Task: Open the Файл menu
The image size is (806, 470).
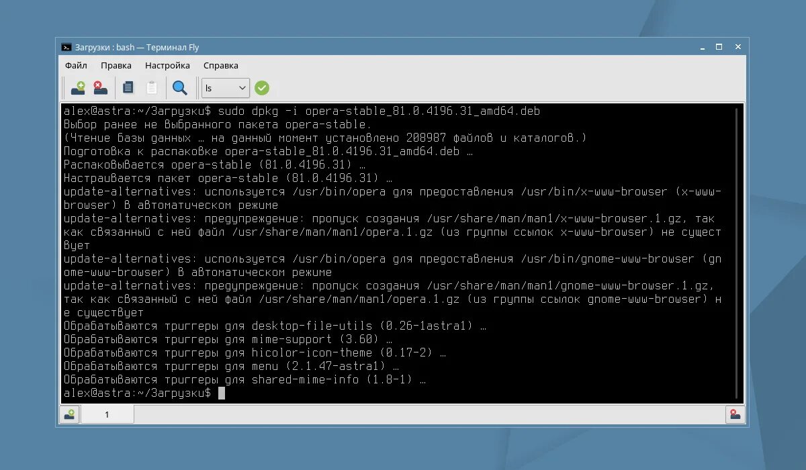Action: (x=76, y=65)
